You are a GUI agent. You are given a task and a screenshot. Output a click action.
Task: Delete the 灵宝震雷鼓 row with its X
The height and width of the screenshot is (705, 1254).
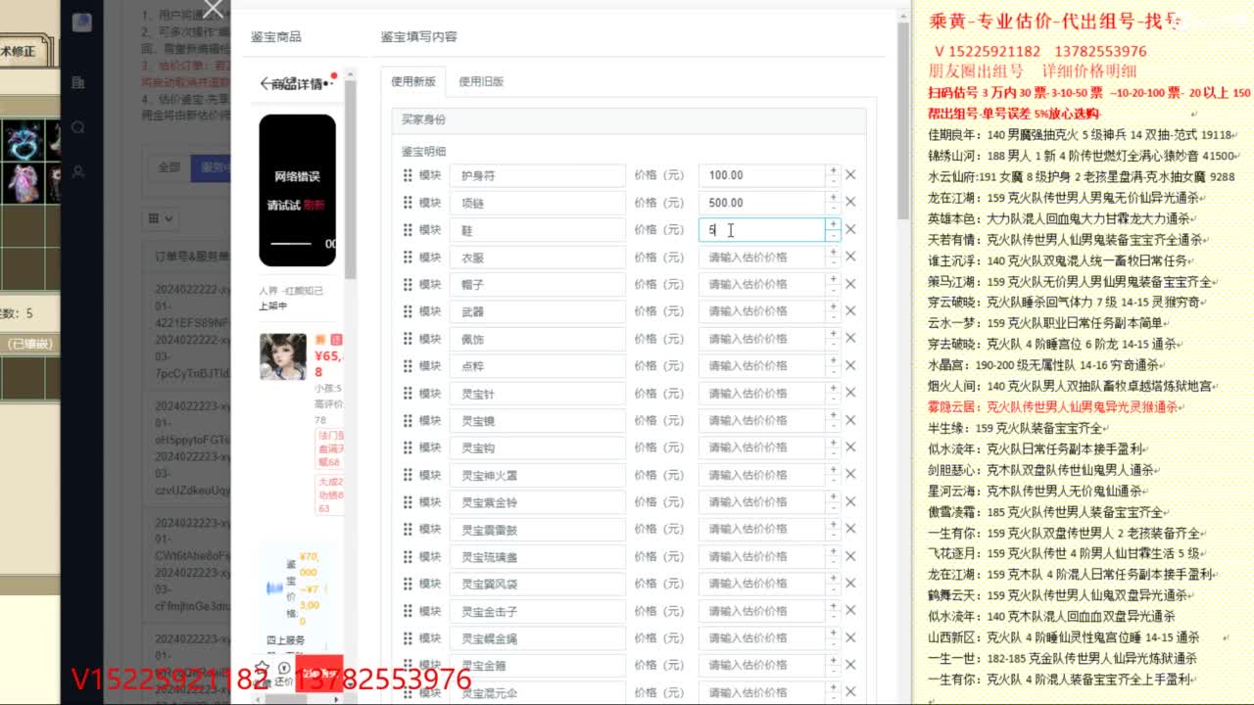point(850,530)
